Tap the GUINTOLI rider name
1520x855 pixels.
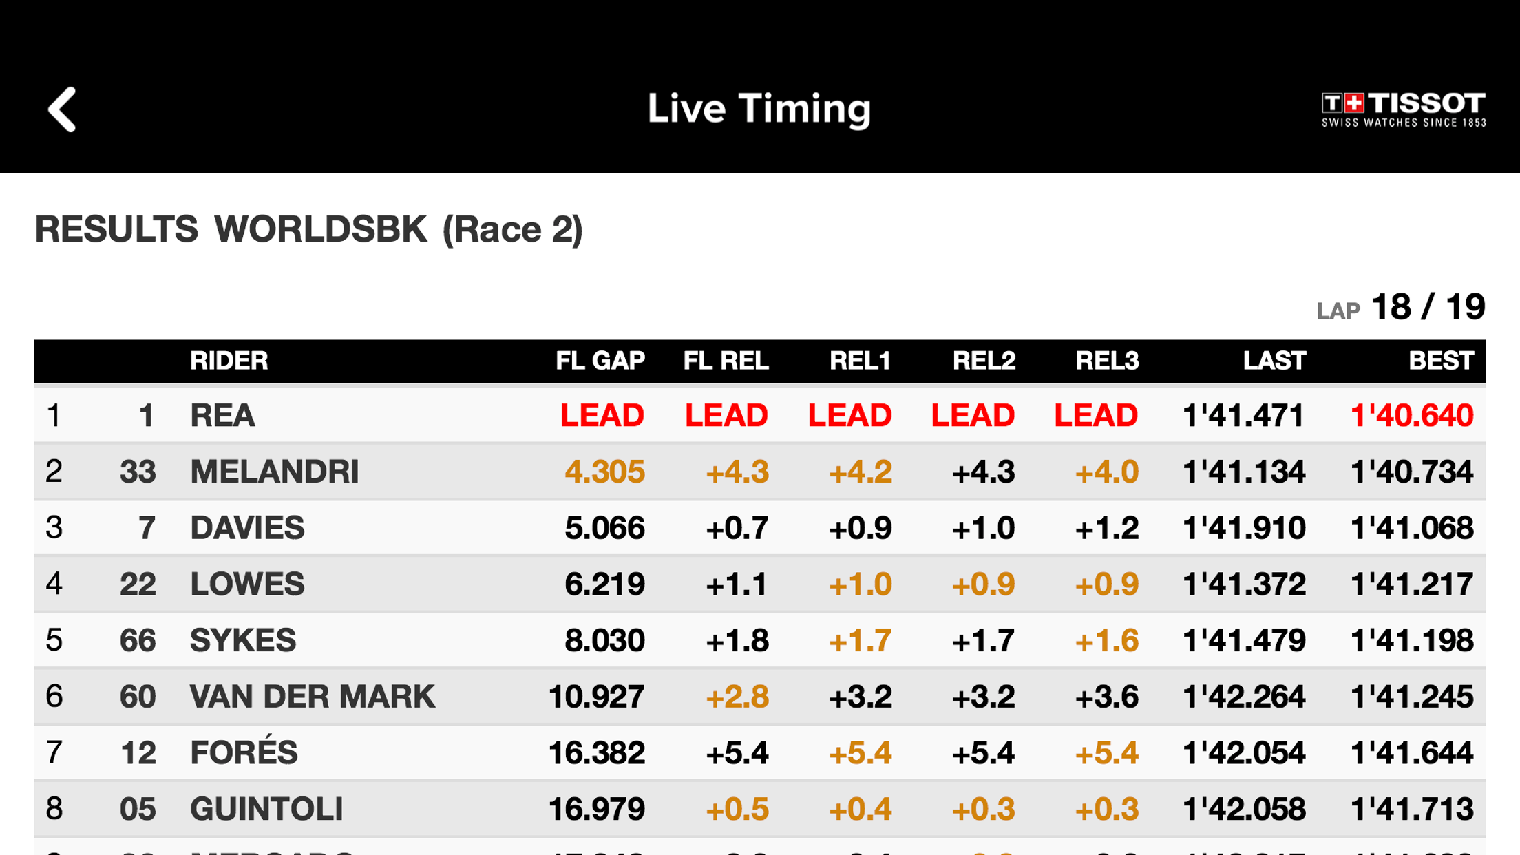coord(266,809)
